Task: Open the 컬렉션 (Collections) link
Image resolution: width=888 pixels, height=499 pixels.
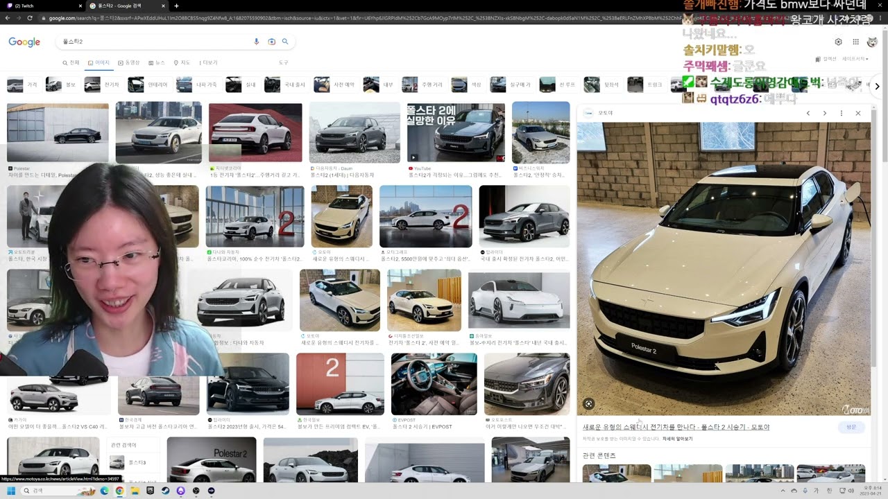Action: (826, 59)
